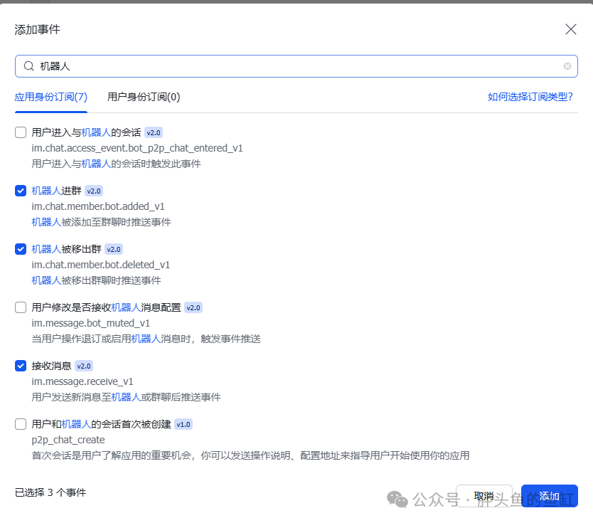Image resolution: width=593 pixels, height=523 pixels.
Task: Switch to 用户身份订阅(0) tab
Action: (144, 97)
